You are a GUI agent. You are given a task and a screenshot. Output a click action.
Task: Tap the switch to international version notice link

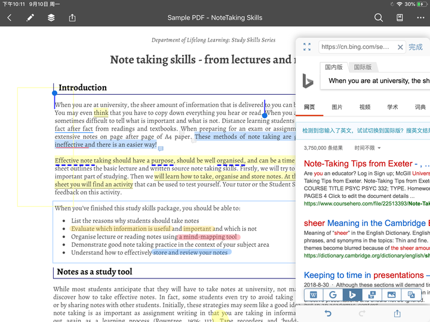[366, 131]
